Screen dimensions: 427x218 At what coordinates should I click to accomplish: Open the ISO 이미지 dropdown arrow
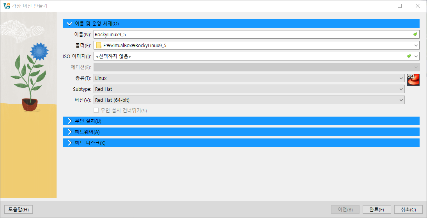click(x=416, y=57)
